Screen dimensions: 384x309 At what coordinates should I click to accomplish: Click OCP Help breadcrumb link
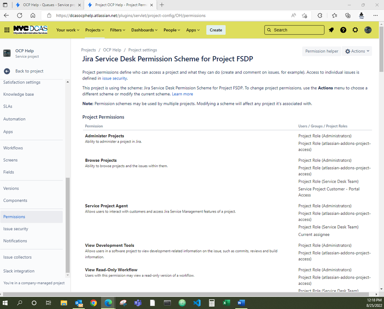click(112, 50)
